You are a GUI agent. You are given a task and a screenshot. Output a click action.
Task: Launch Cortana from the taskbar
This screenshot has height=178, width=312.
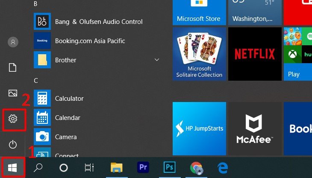tap(63, 167)
